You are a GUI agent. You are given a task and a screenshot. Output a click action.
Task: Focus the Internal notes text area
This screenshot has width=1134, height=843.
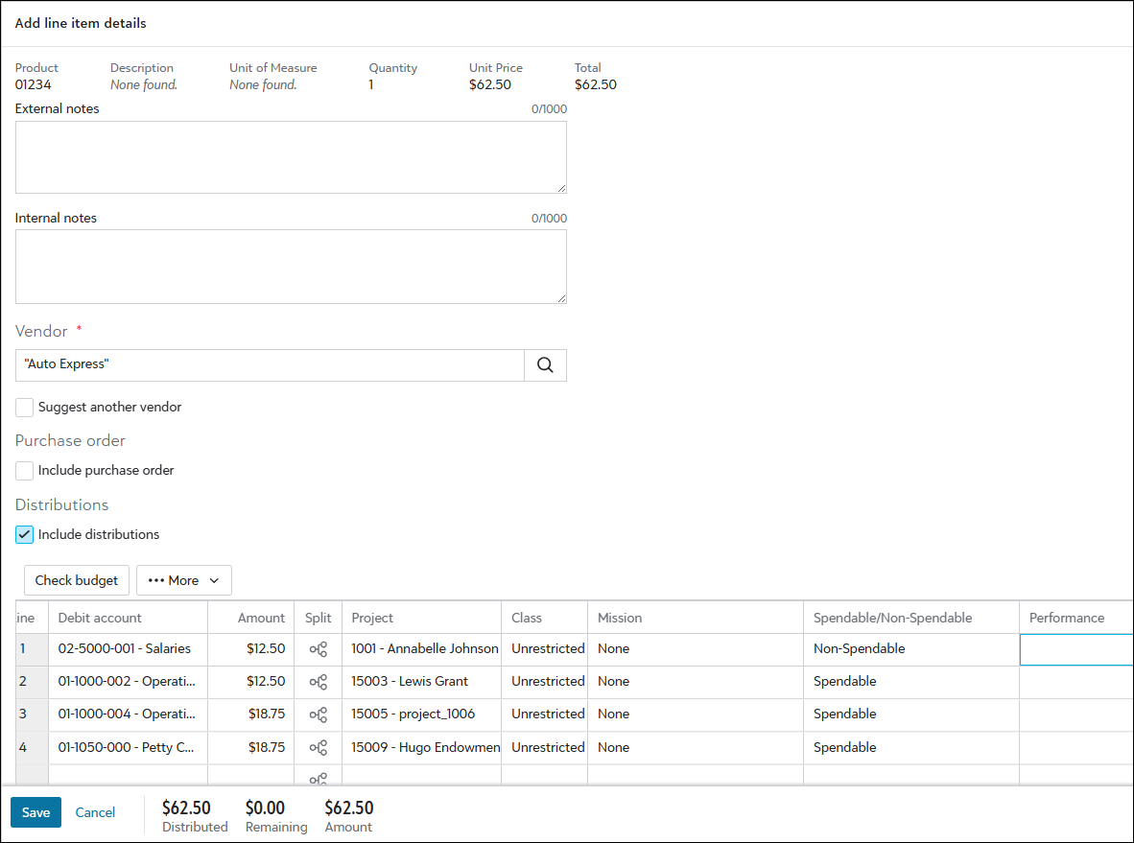(x=291, y=267)
